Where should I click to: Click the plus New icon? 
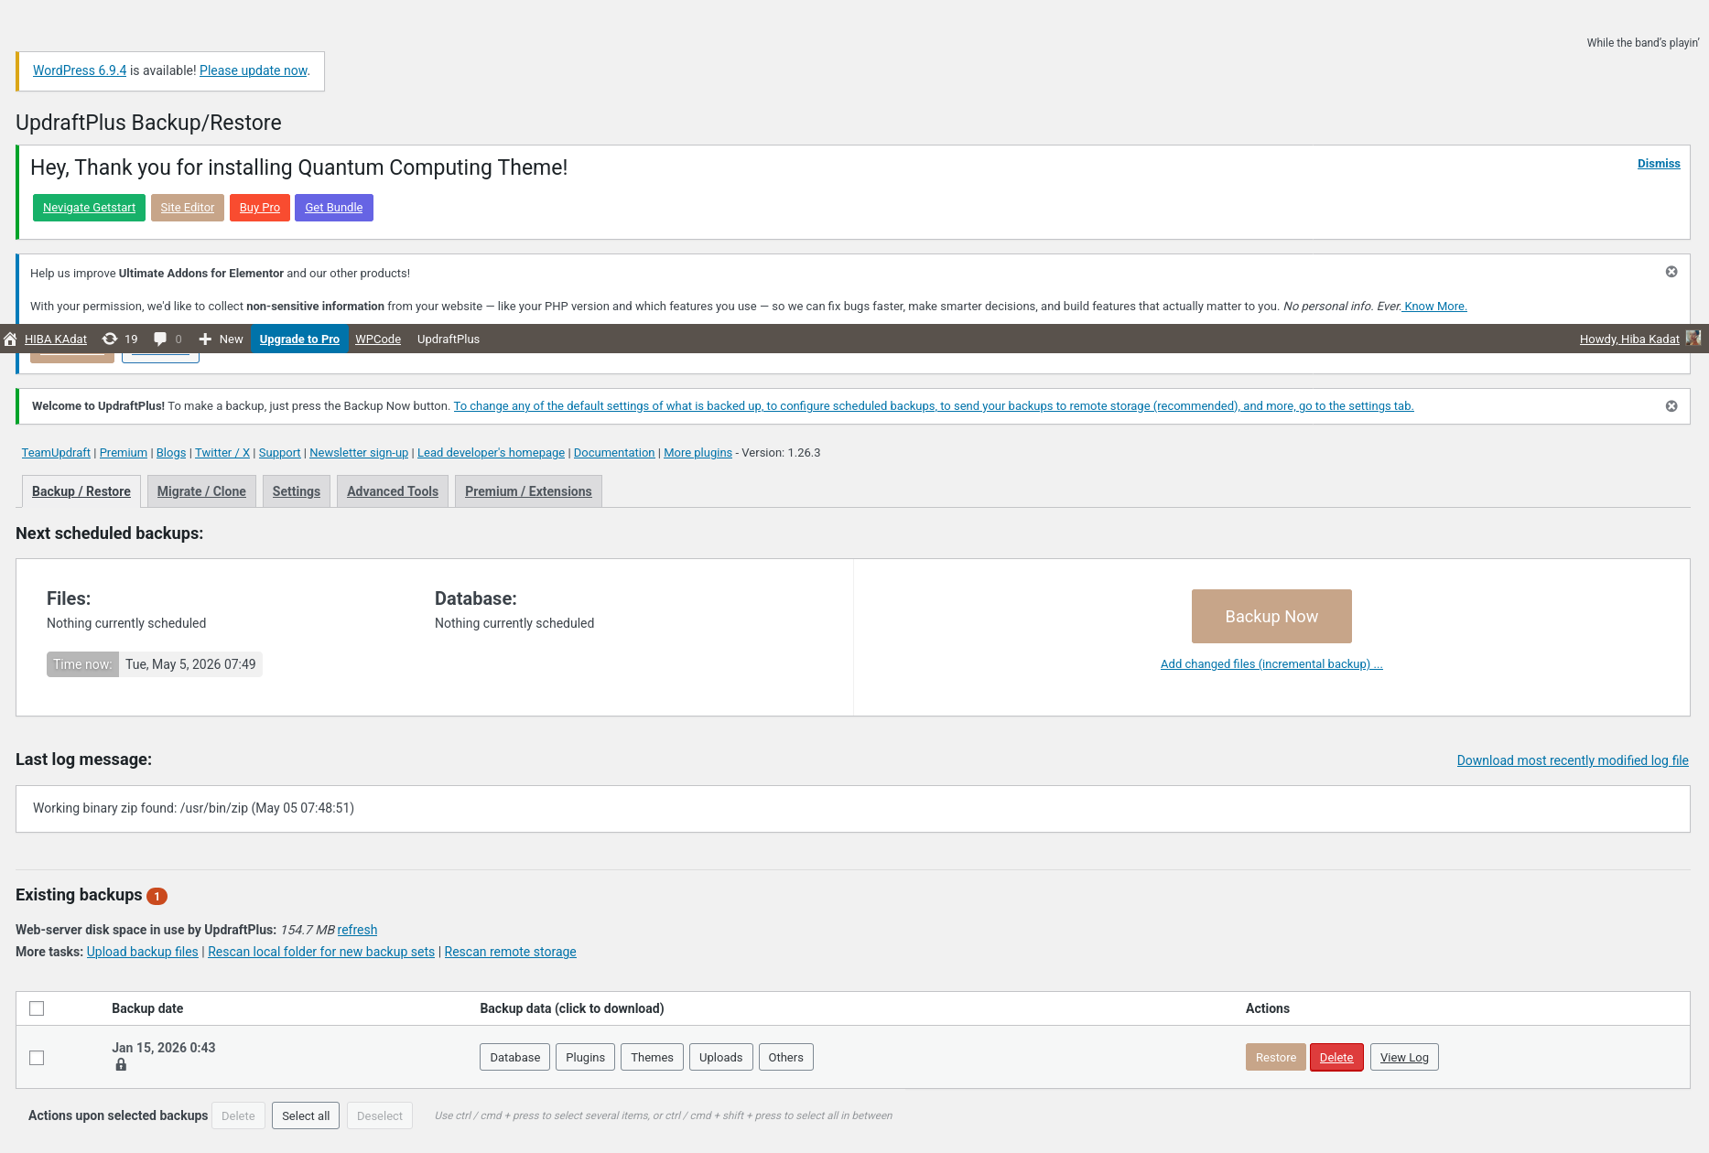205,339
